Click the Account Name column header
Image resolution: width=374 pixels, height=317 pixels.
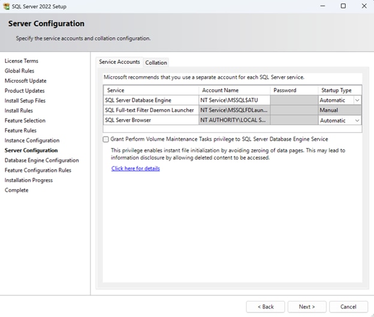pos(234,90)
